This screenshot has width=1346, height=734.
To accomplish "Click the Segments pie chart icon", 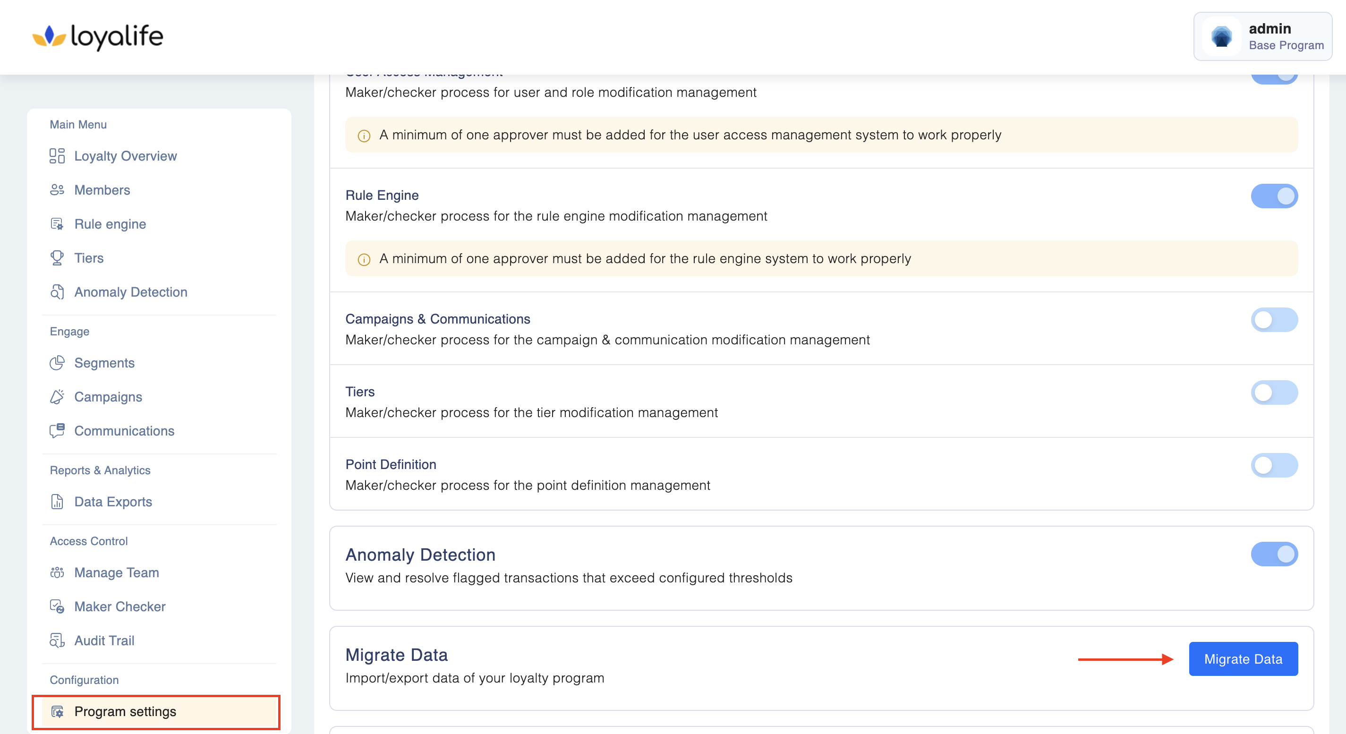I will 57,363.
